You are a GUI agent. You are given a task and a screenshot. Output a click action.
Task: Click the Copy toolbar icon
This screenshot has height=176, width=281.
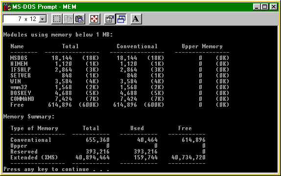point(68,19)
